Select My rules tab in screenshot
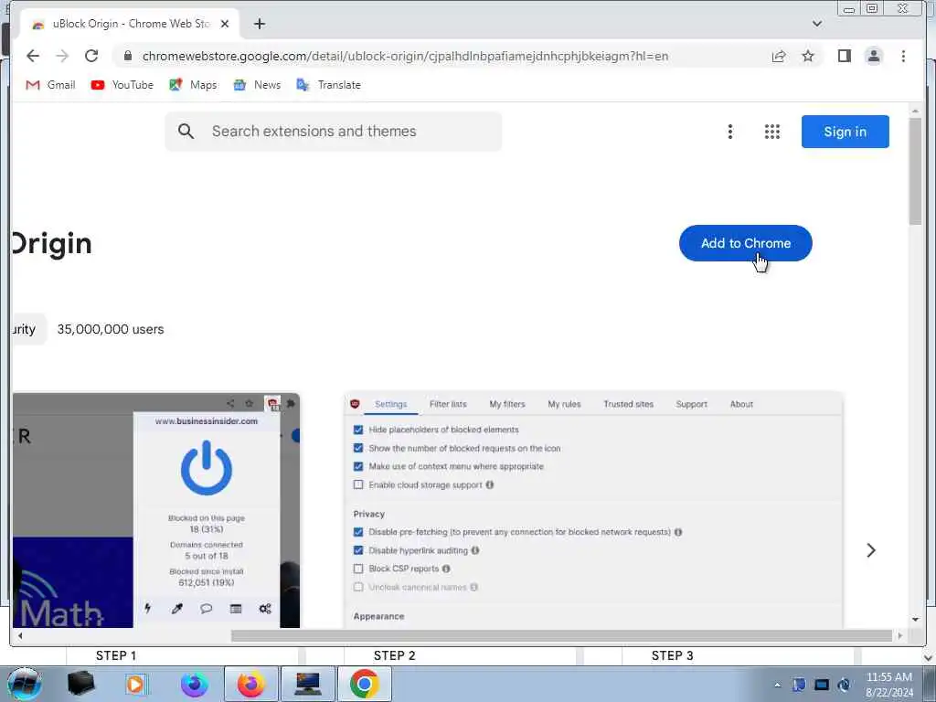Image resolution: width=936 pixels, height=702 pixels. coord(564,404)
